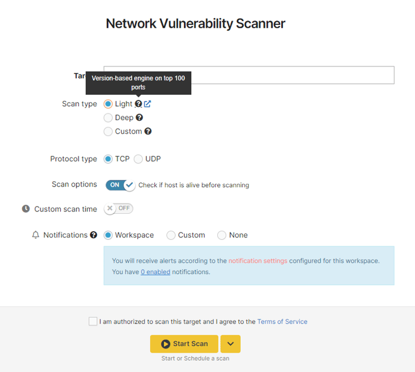Open the external link icon beside Light
The image size is (415, 372).
tap(147, 104)
